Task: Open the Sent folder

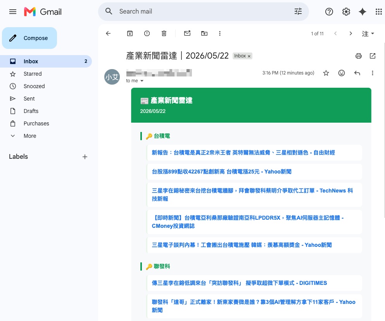Action: [x=46, y=99]
